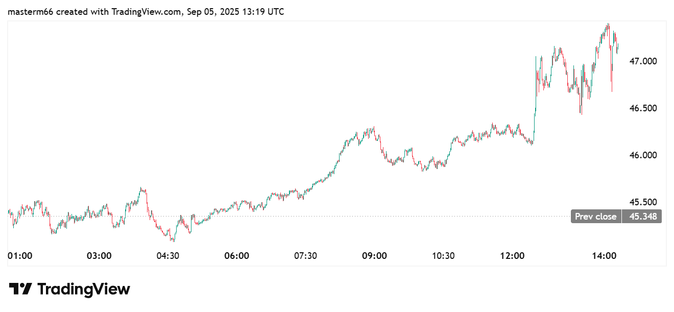The height and width of the screenshot is (312, 674).
Task: Click the 47.000 price axis label
Action: (x=642, y=61)
